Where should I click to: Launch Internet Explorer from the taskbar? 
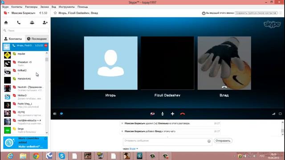pos(10,156)
